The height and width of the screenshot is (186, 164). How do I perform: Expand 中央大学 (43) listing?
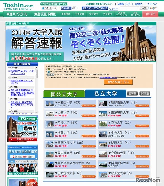119,133
